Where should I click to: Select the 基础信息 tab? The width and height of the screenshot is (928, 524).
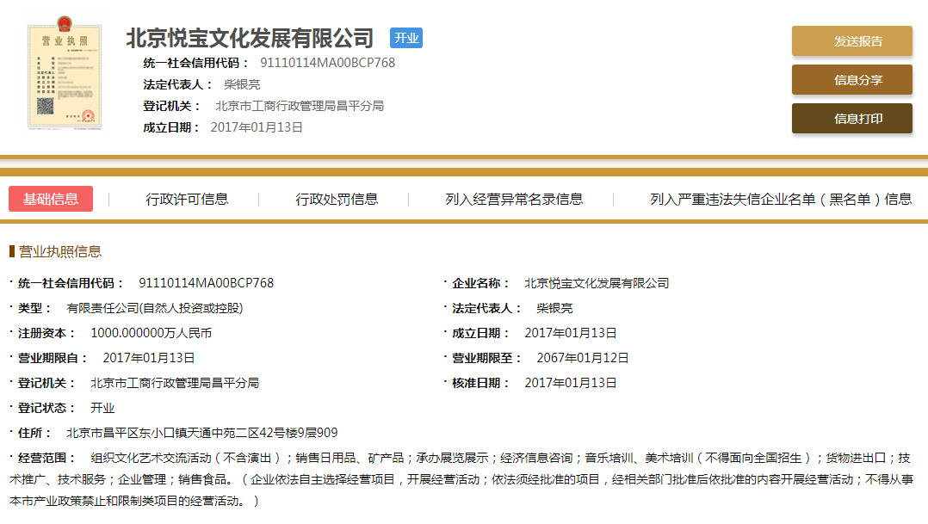(51, 199)
